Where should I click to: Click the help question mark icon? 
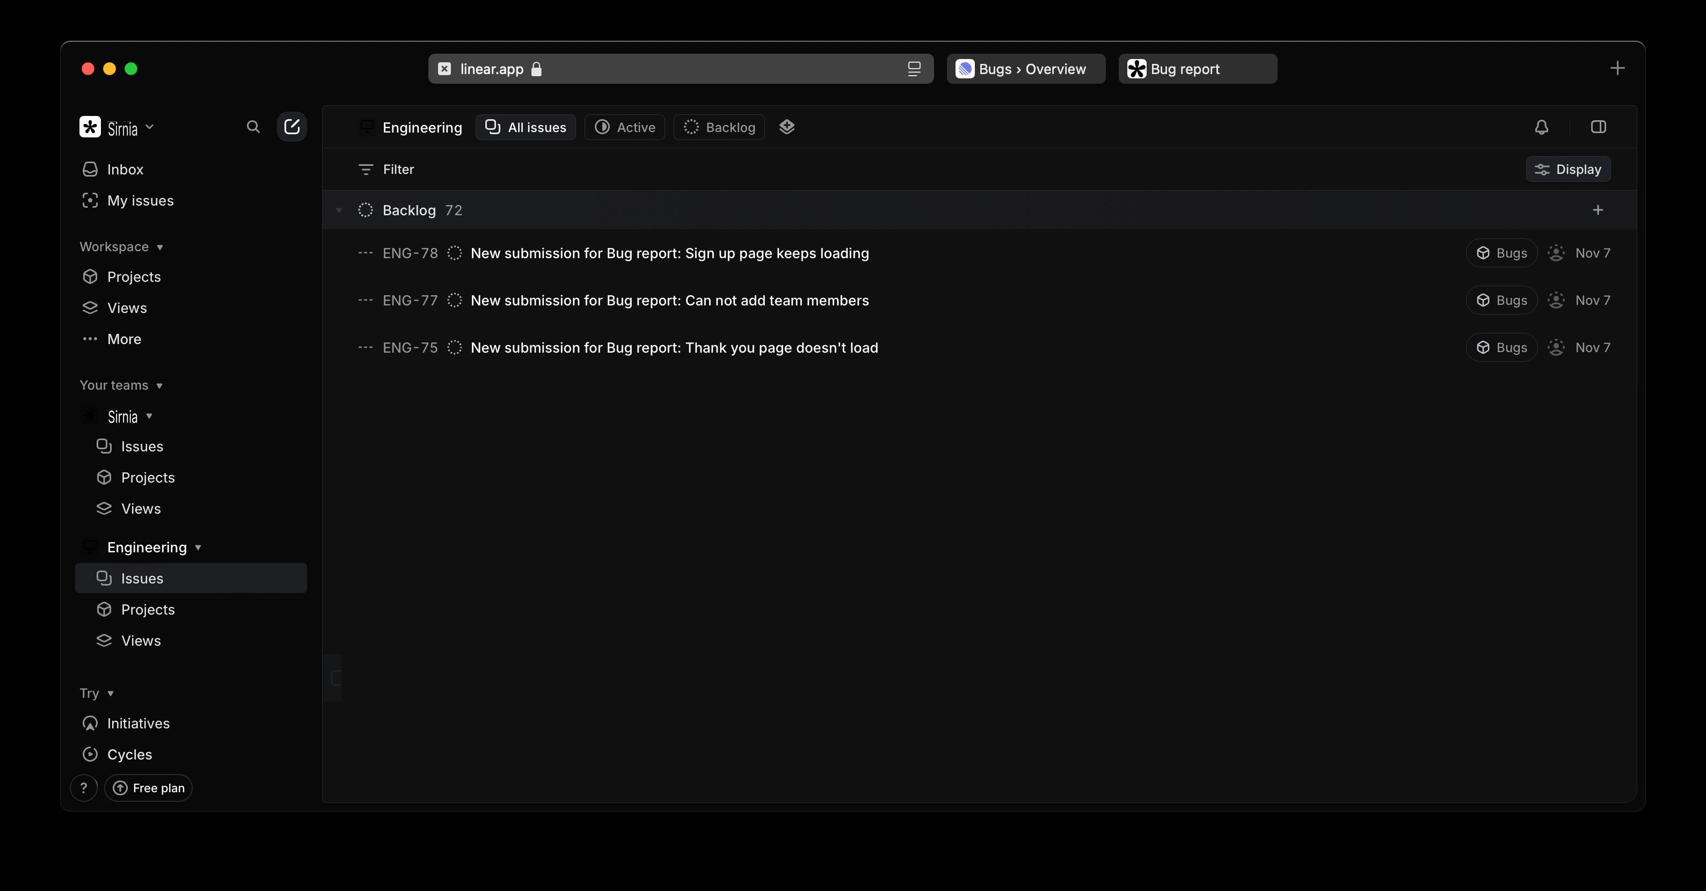[x=83, y=788]
